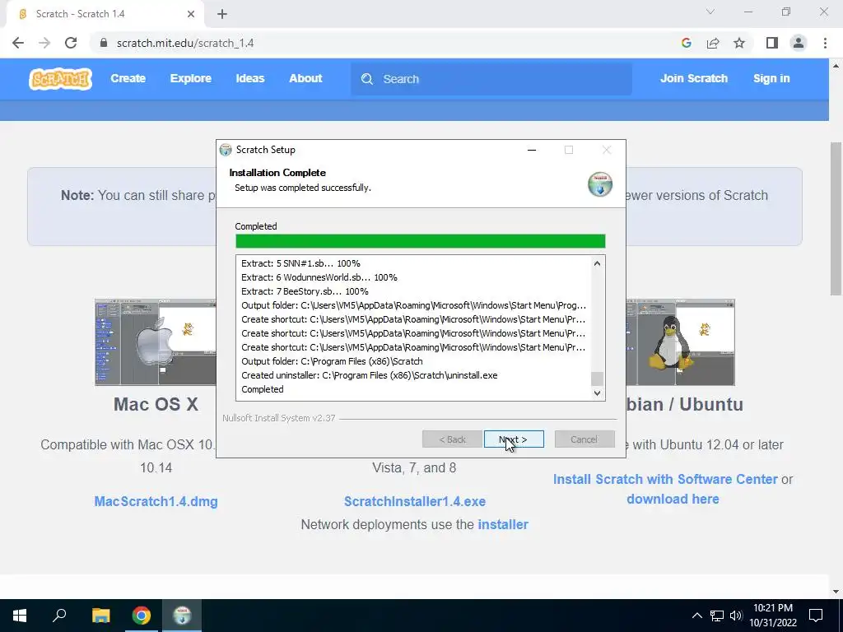
Task: Click the Scratch Setup title bar icon
Action: pos(226,150)
